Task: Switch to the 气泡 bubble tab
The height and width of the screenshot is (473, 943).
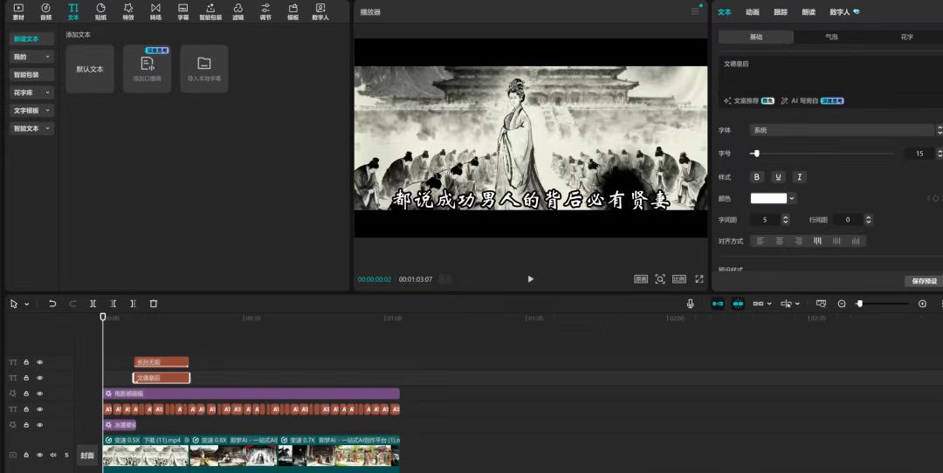Action: point(831,37)
